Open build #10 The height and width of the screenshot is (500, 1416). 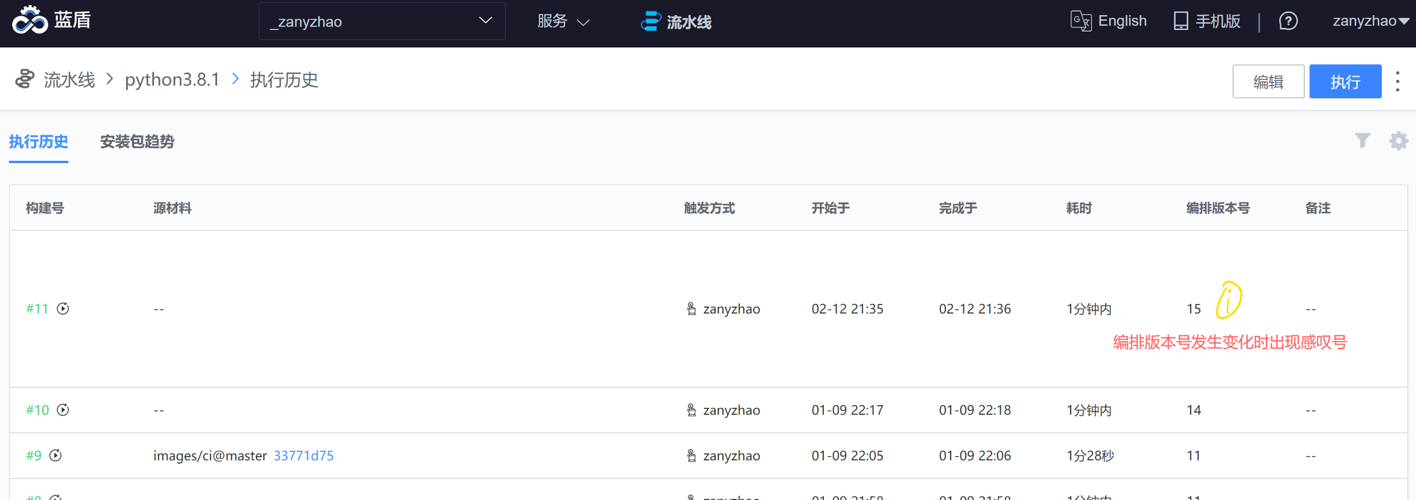[38, 410]
